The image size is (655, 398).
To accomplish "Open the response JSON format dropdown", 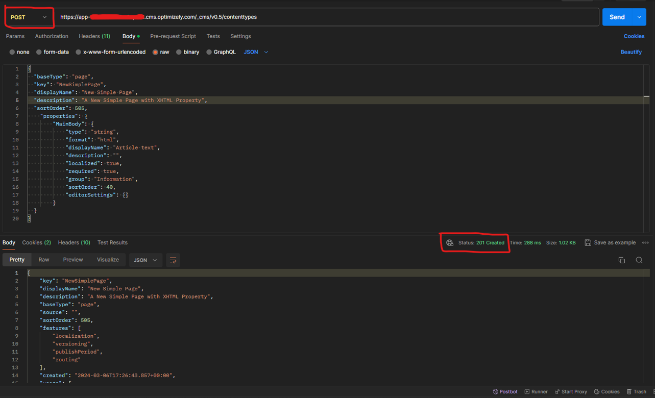I will (145, 260).
